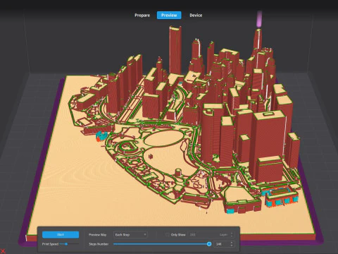Click the Steps Number stepper arrows
The height and width of the screenshot is (254, 338).
click(x=232, y=244)
